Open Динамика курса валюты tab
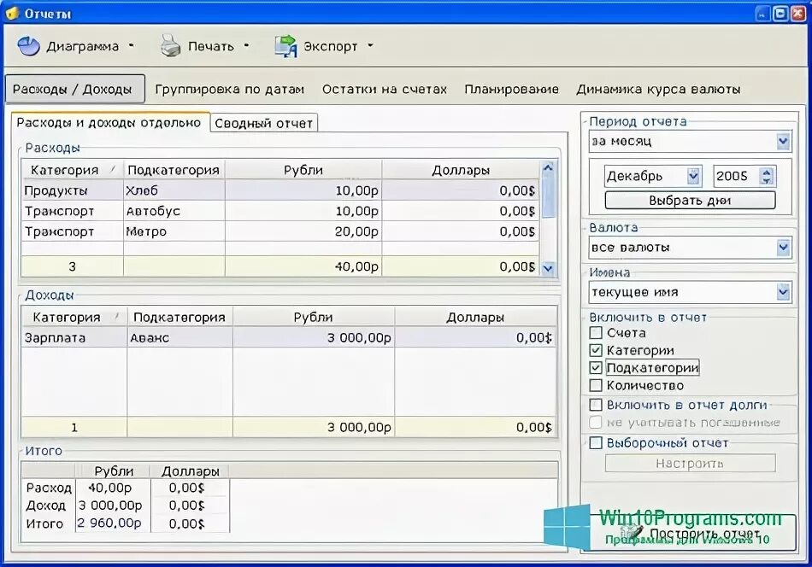This screenshot has height=567, width=812. [658, 89]
